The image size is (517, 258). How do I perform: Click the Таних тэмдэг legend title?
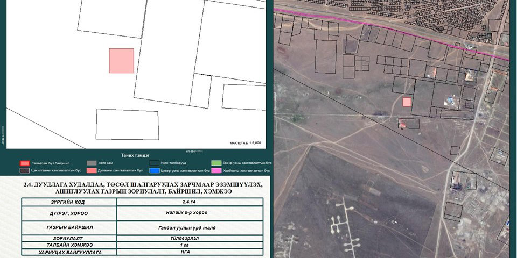(x=135, y=154)
